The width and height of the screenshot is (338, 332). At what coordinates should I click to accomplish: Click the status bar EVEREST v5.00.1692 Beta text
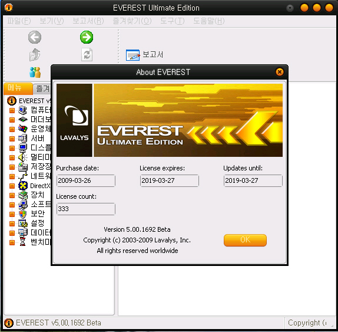(58, 323)
